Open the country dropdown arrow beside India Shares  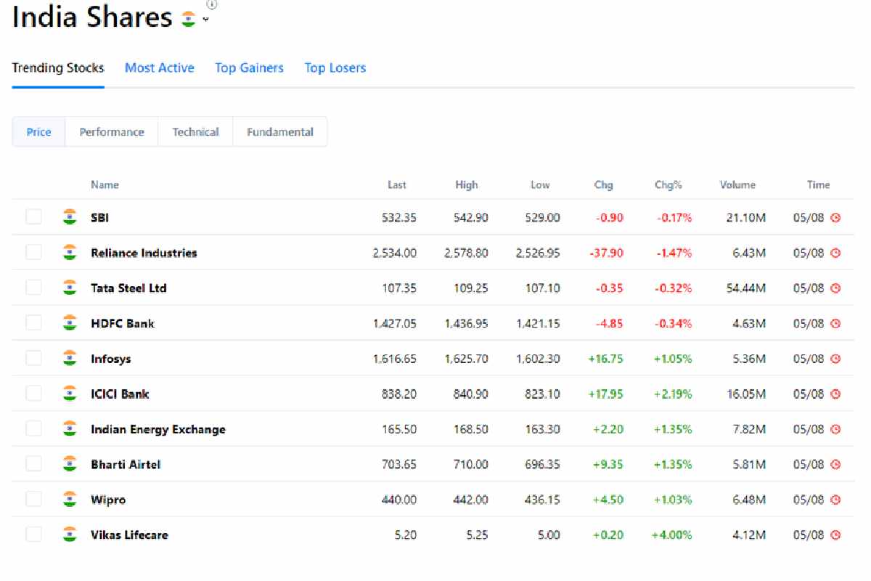point(206,20)
